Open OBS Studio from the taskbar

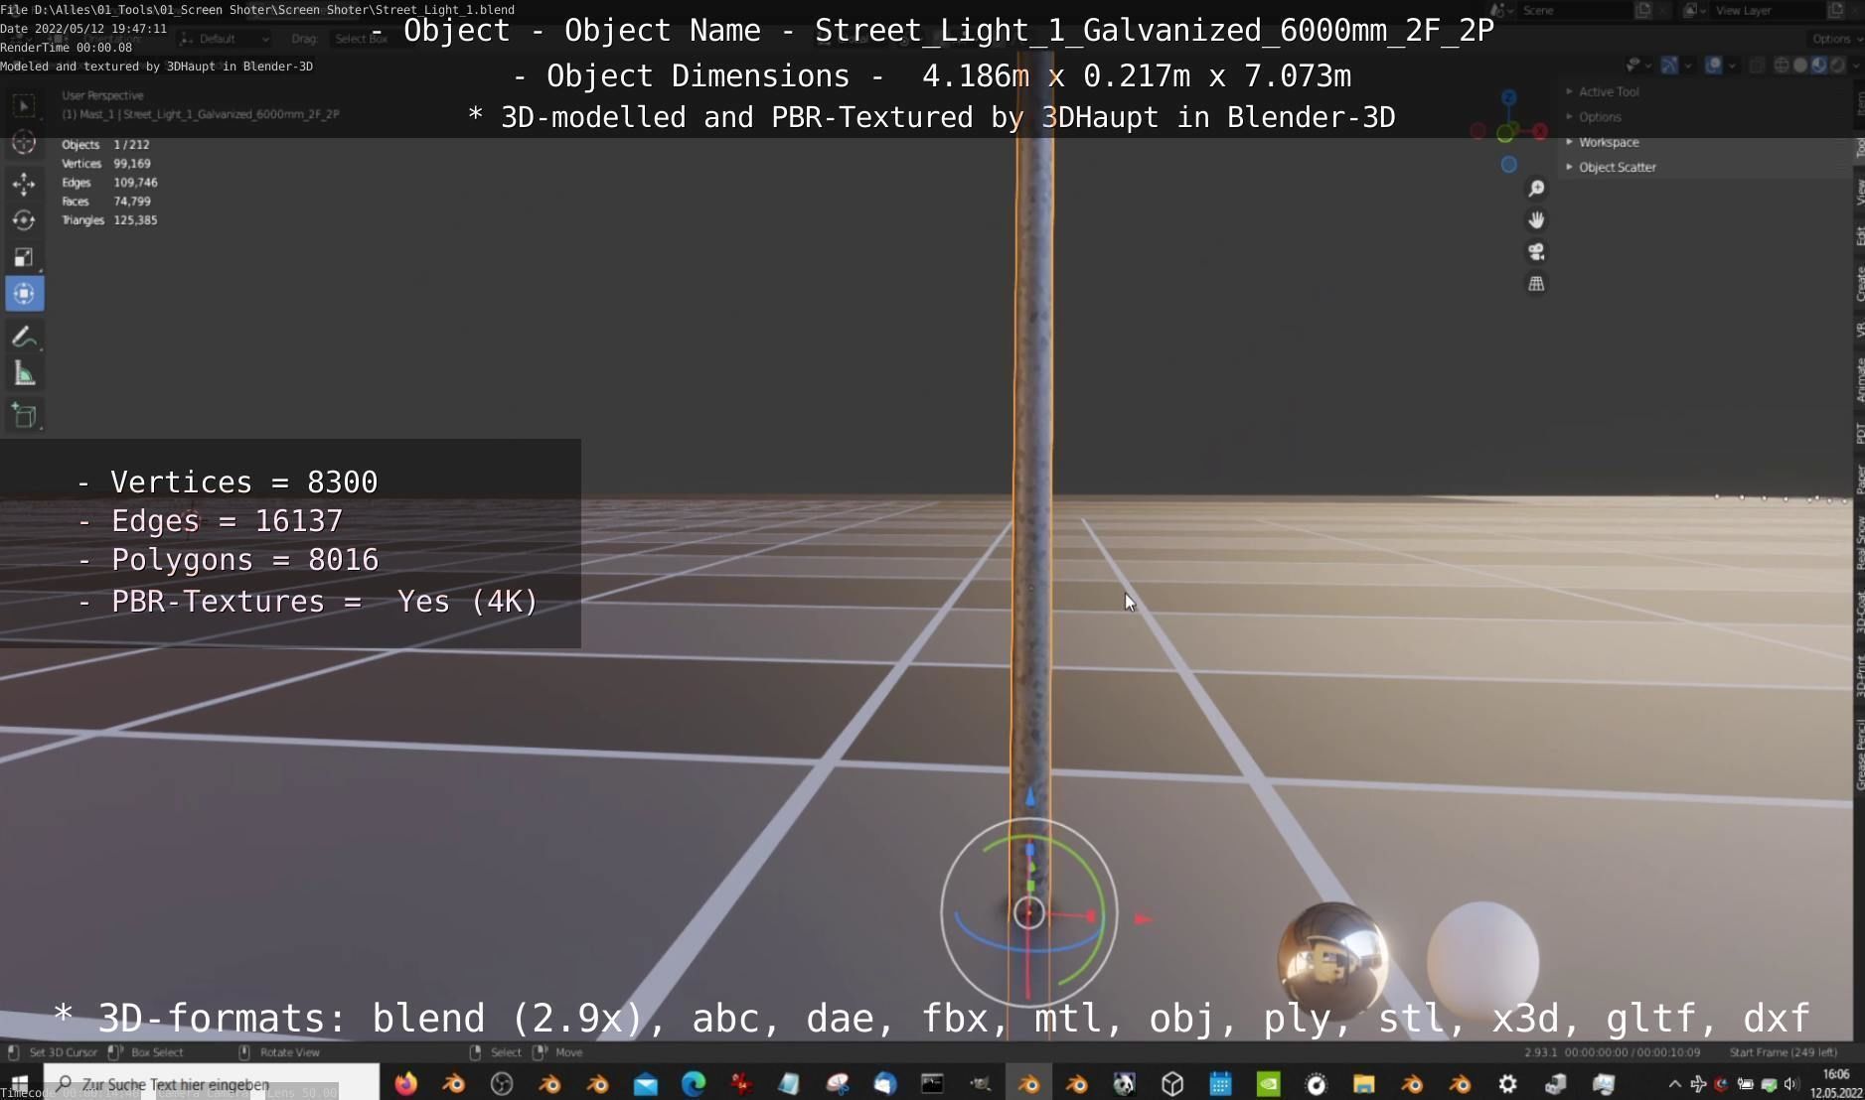point(502,1084)
